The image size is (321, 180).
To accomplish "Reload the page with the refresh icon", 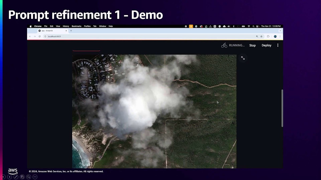I will pos(39,36).
